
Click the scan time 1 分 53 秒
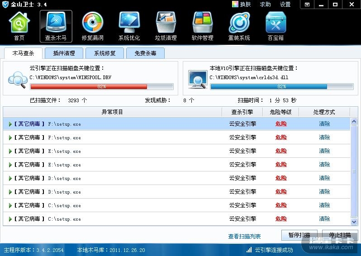coord(283,100)
